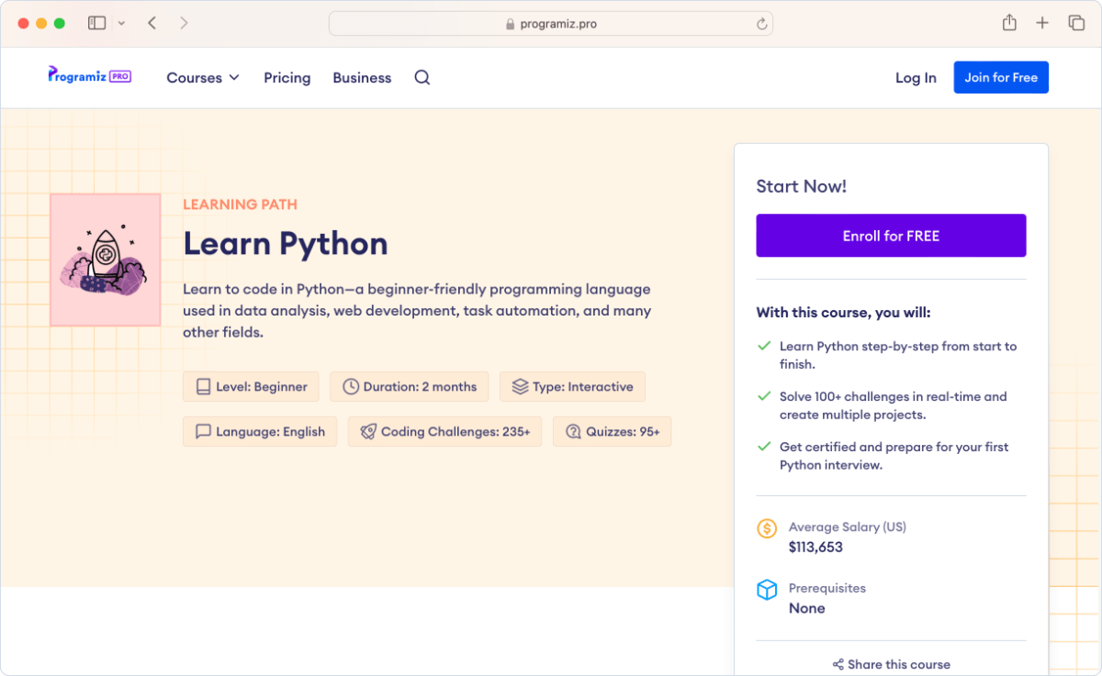Click the Prerequisites None value
The width and height of the screenshot is (1102, 676).
(807, 608)
